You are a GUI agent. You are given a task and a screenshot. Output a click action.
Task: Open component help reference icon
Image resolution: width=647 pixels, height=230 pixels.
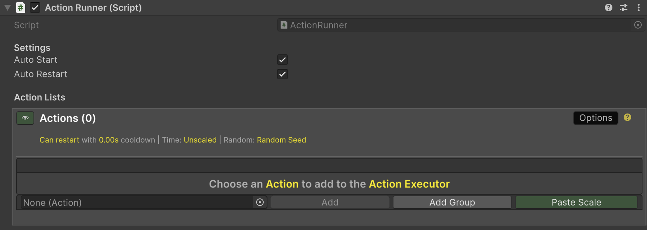[608, 8]
